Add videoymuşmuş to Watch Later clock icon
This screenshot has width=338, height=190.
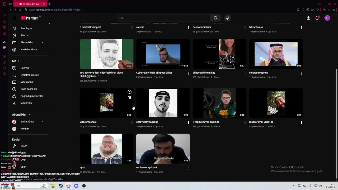tap(129, 92)
